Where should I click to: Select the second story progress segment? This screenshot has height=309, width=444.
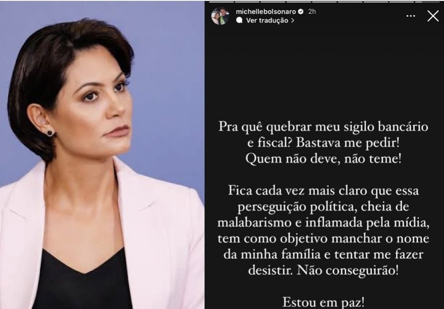pos(247,2)
